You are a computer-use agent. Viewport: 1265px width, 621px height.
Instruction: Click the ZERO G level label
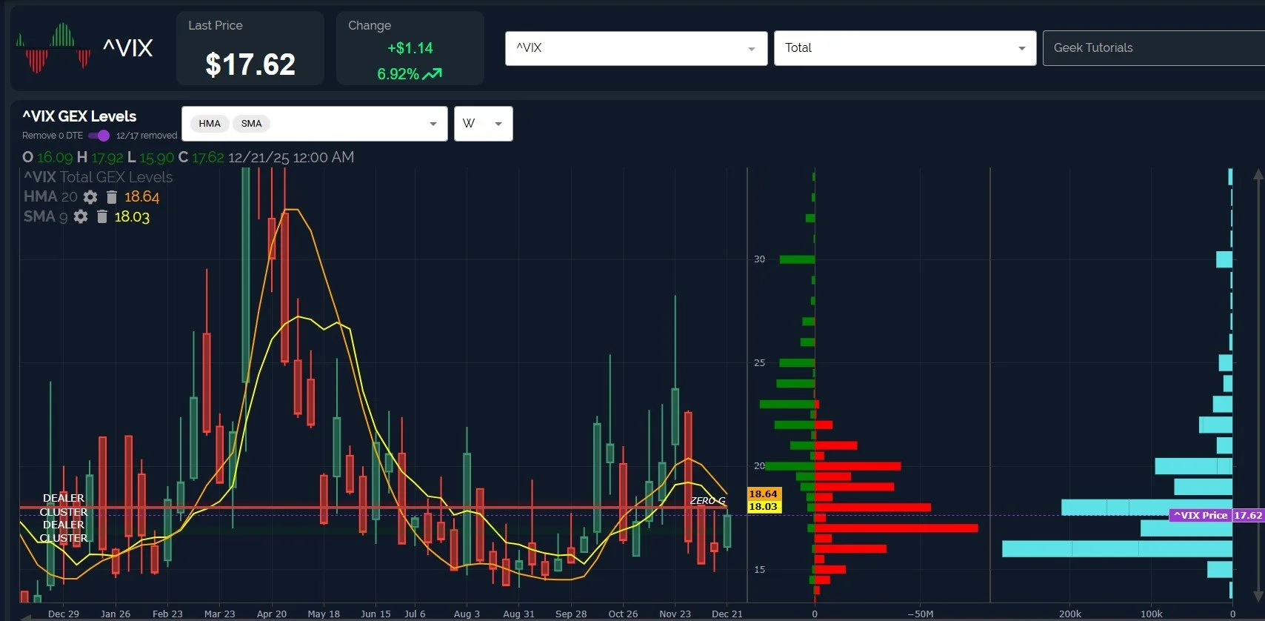(707, 501)
